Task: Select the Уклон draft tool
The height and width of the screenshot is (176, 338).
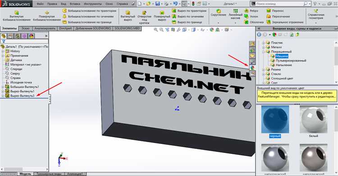Action: [251, 16]
